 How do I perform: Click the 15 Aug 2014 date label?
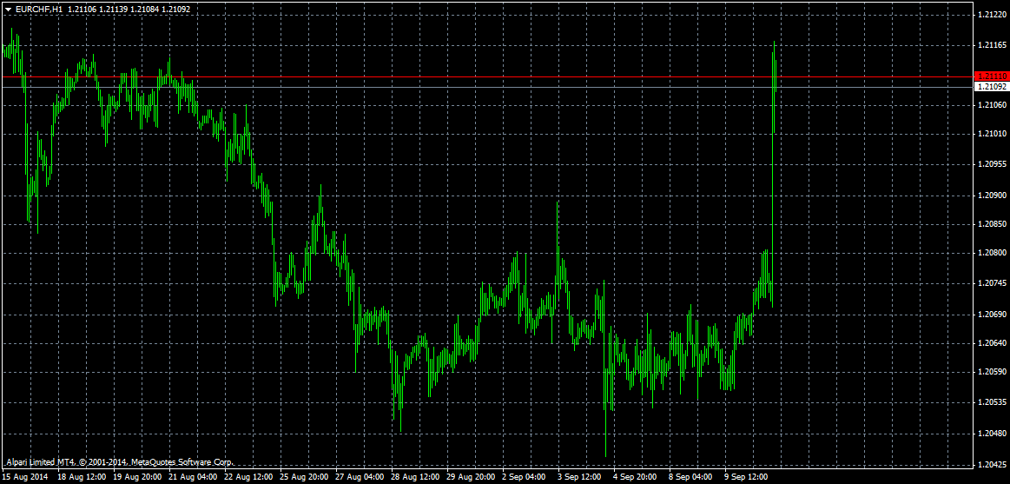point(24,478)
